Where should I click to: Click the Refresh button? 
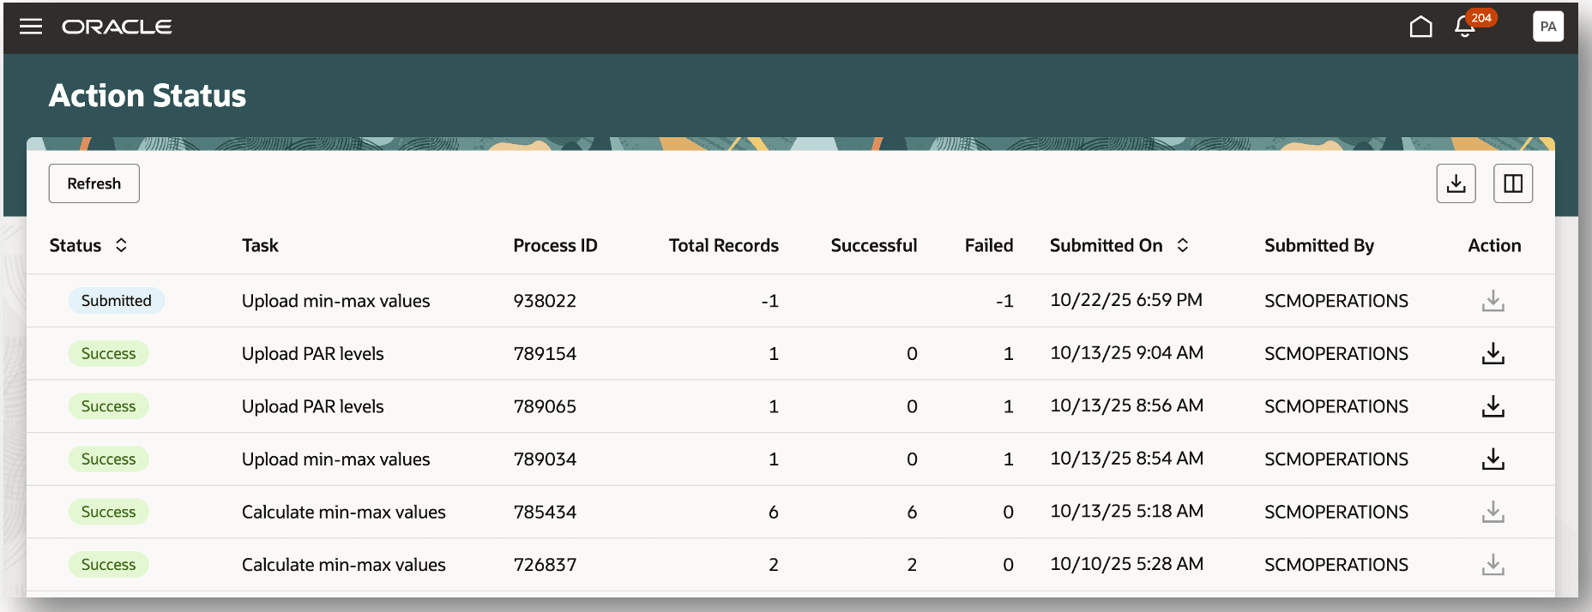94,183
